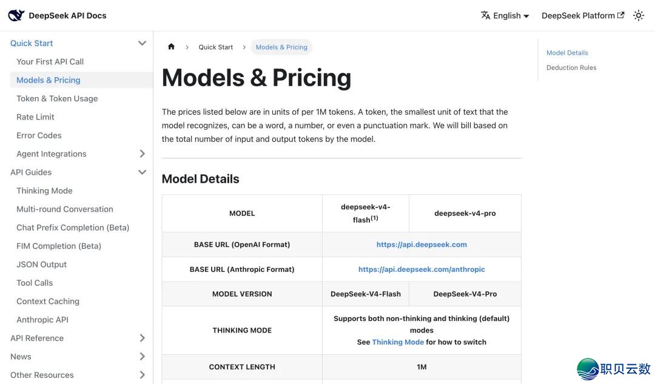Image resolution: width=655 pixels, height=384 pixels.
Task: Click the DeepSeek whale logo icon
Action: click(16, 15)
